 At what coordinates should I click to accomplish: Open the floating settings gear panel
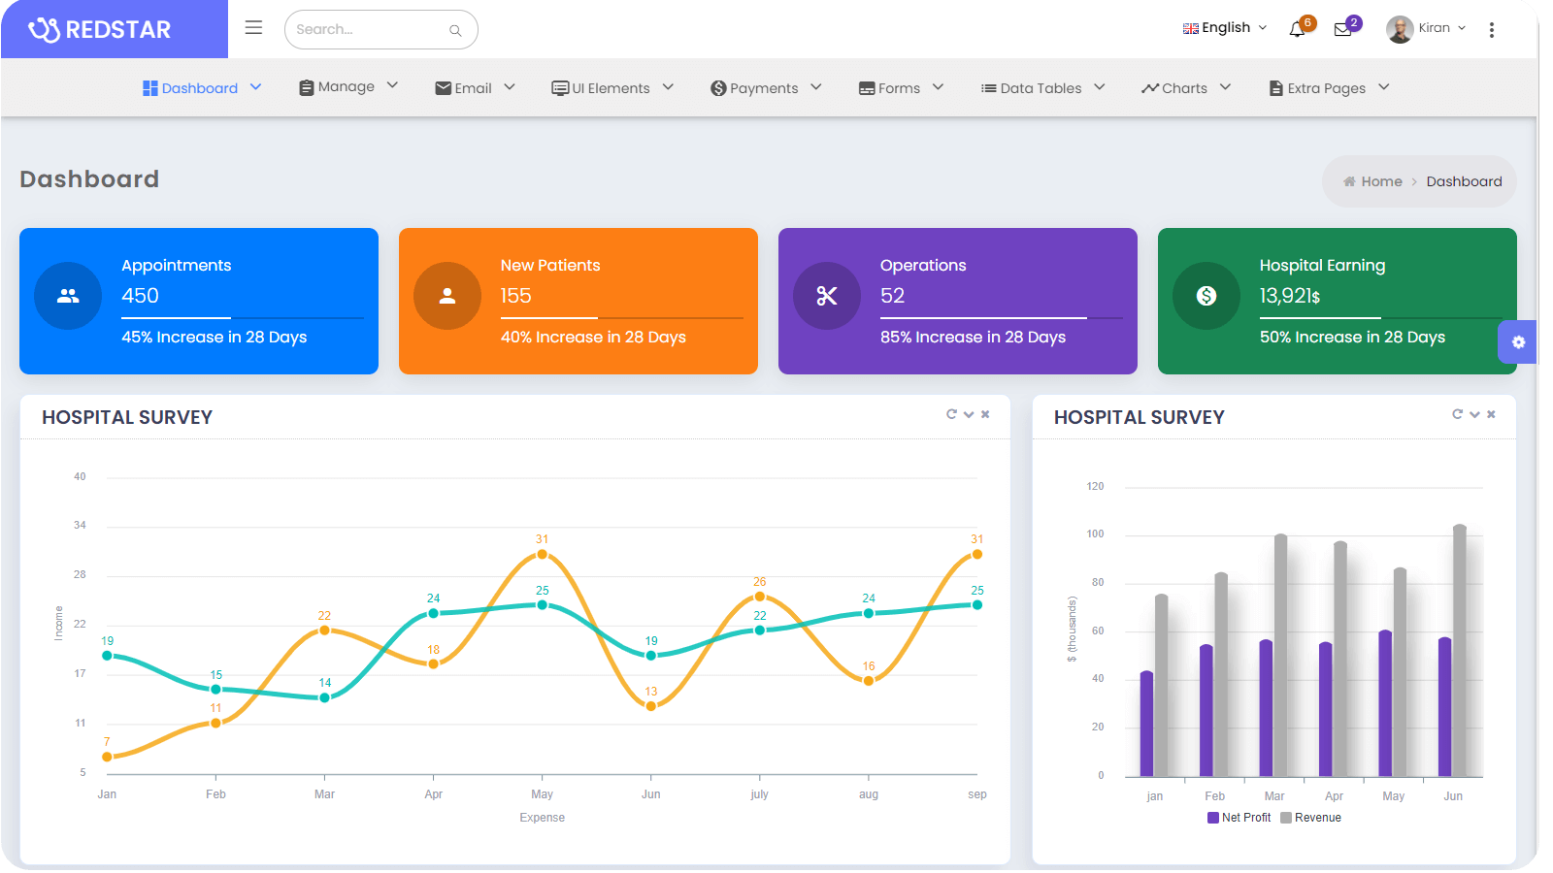1518,342
